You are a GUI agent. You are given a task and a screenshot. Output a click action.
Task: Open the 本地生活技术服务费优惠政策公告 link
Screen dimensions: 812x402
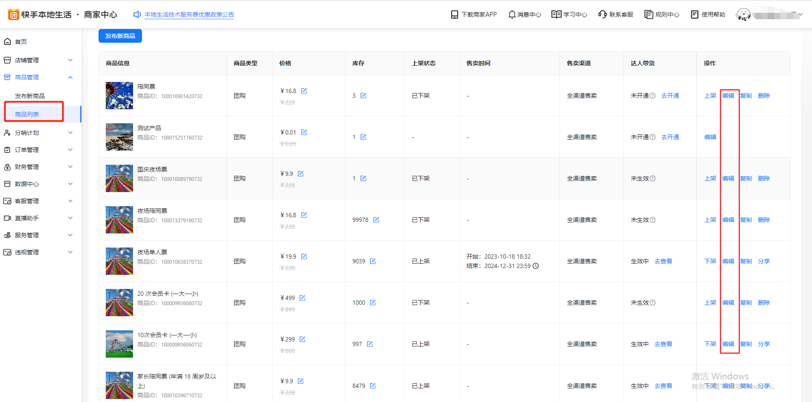point(189,15)
